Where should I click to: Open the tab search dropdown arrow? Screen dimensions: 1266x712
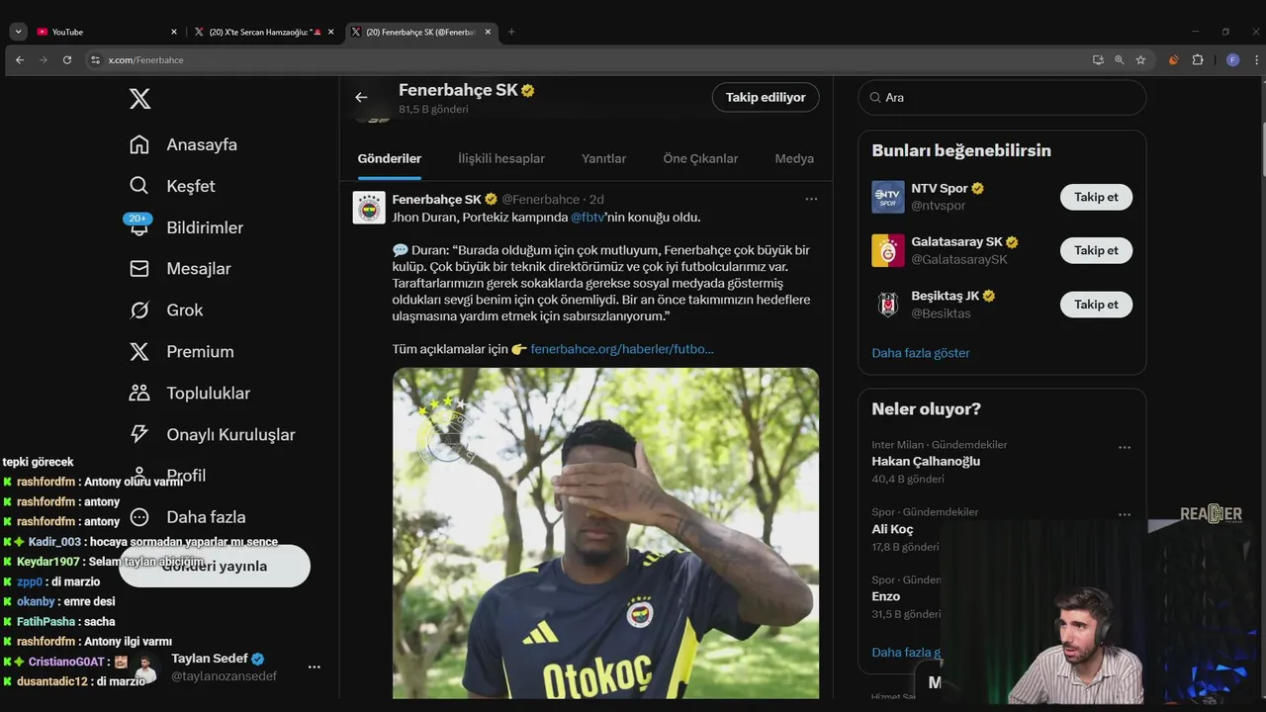tap(18, 32)
